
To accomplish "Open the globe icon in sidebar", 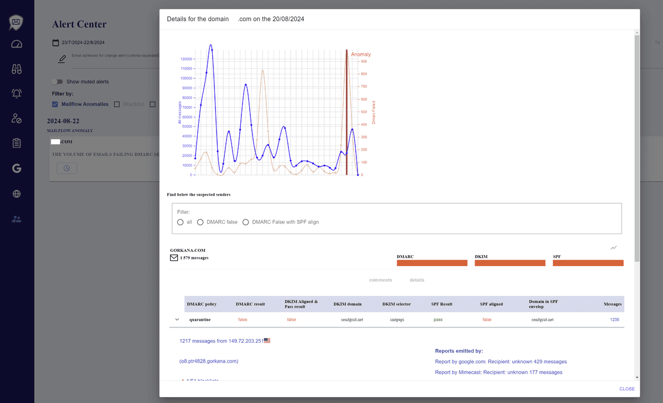I will (17, 194).
